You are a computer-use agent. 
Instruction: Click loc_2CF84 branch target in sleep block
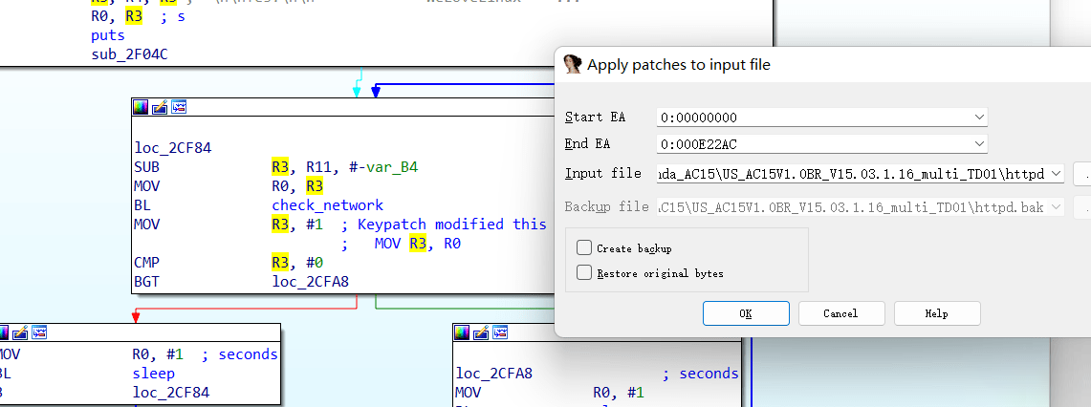pyautogui.click(x=170, y=393)
